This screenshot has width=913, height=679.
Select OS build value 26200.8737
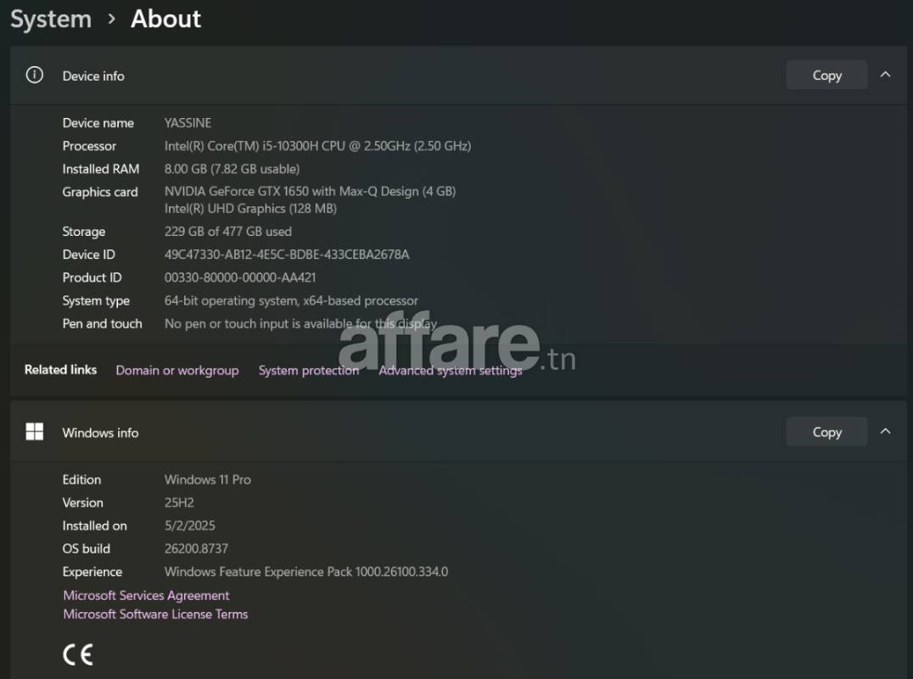click(x=196, y=548)
